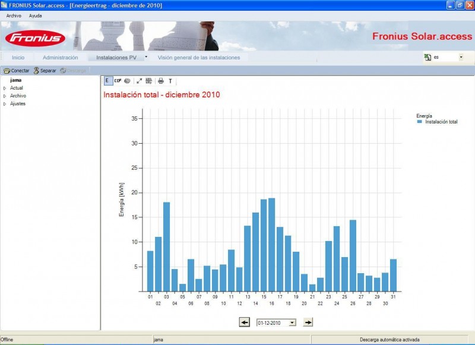Click the jama status bar entry
The height and width of the screenshot is (345, 475).
click(x=158, y=340)
